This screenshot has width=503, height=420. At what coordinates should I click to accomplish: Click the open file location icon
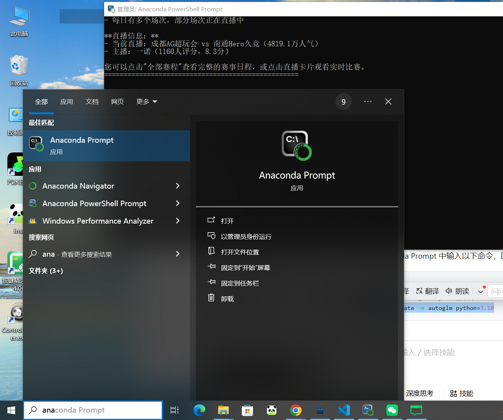coord(211,251)
